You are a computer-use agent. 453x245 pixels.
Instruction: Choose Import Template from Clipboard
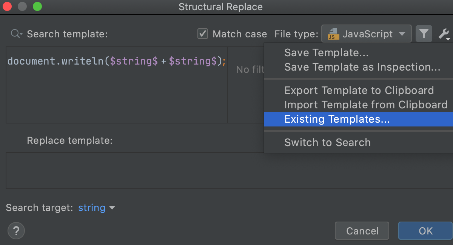coord(366,105)
